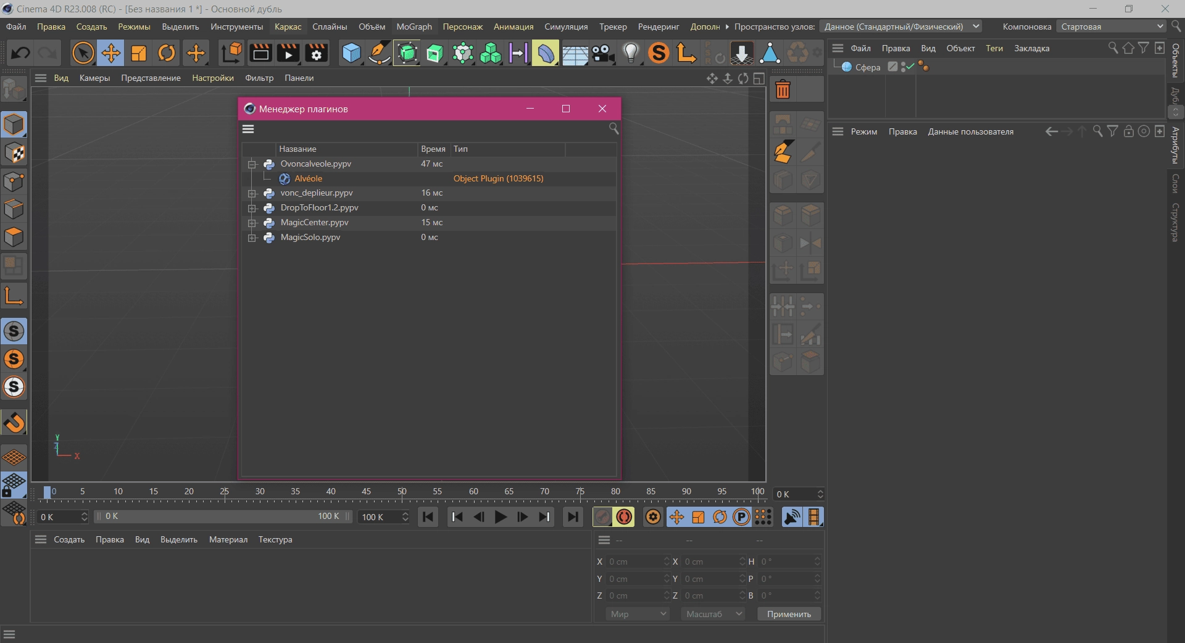Expand the DropToFloor1.2.pypv node
The width and height of the screenshot is (1185, 643).
[x=252, y=209]
